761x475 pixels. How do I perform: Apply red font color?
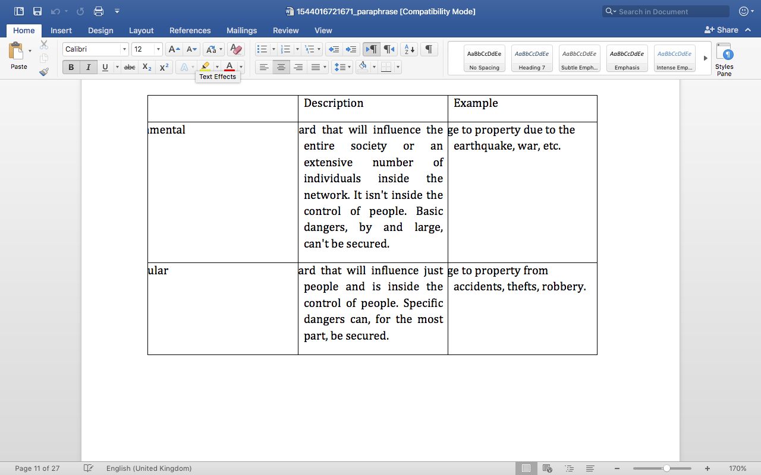click(229, 67)
